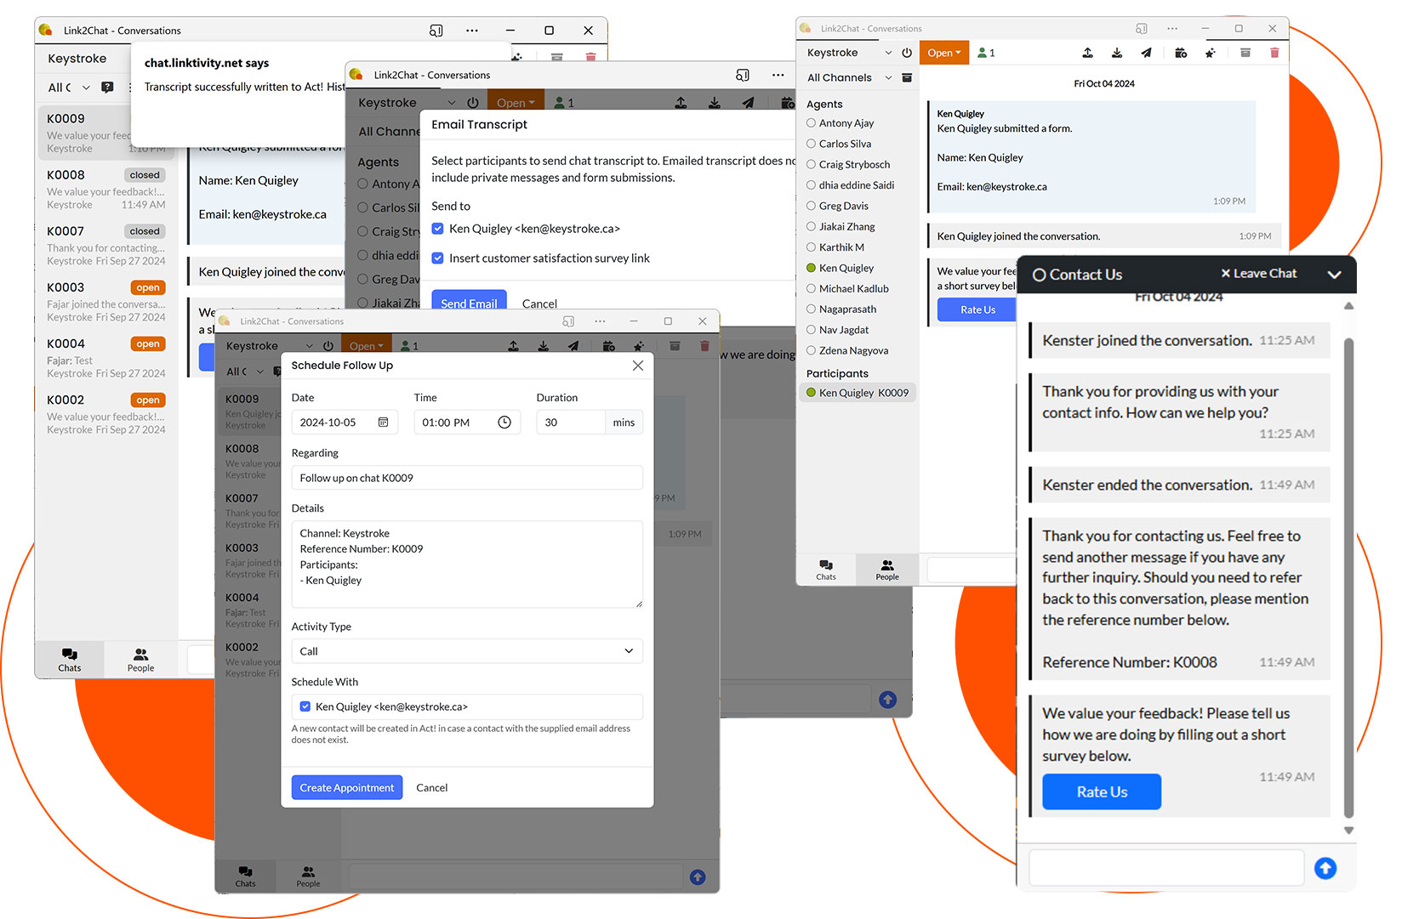Select participant Ken Quigley K0009 in right window
Screen dimensions: 1402x919
point(858,393)
